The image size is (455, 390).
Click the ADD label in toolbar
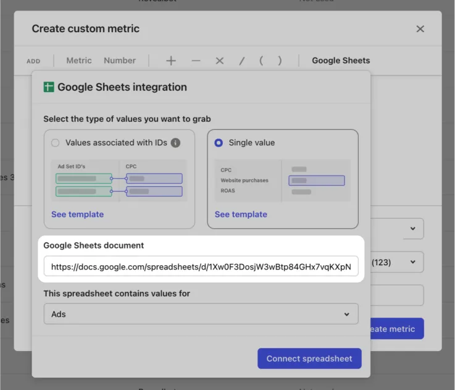(x=33, y=61)
